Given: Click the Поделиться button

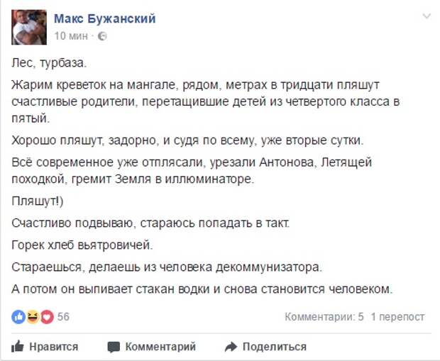Looking at the screenshot, I should click(265, 347).
